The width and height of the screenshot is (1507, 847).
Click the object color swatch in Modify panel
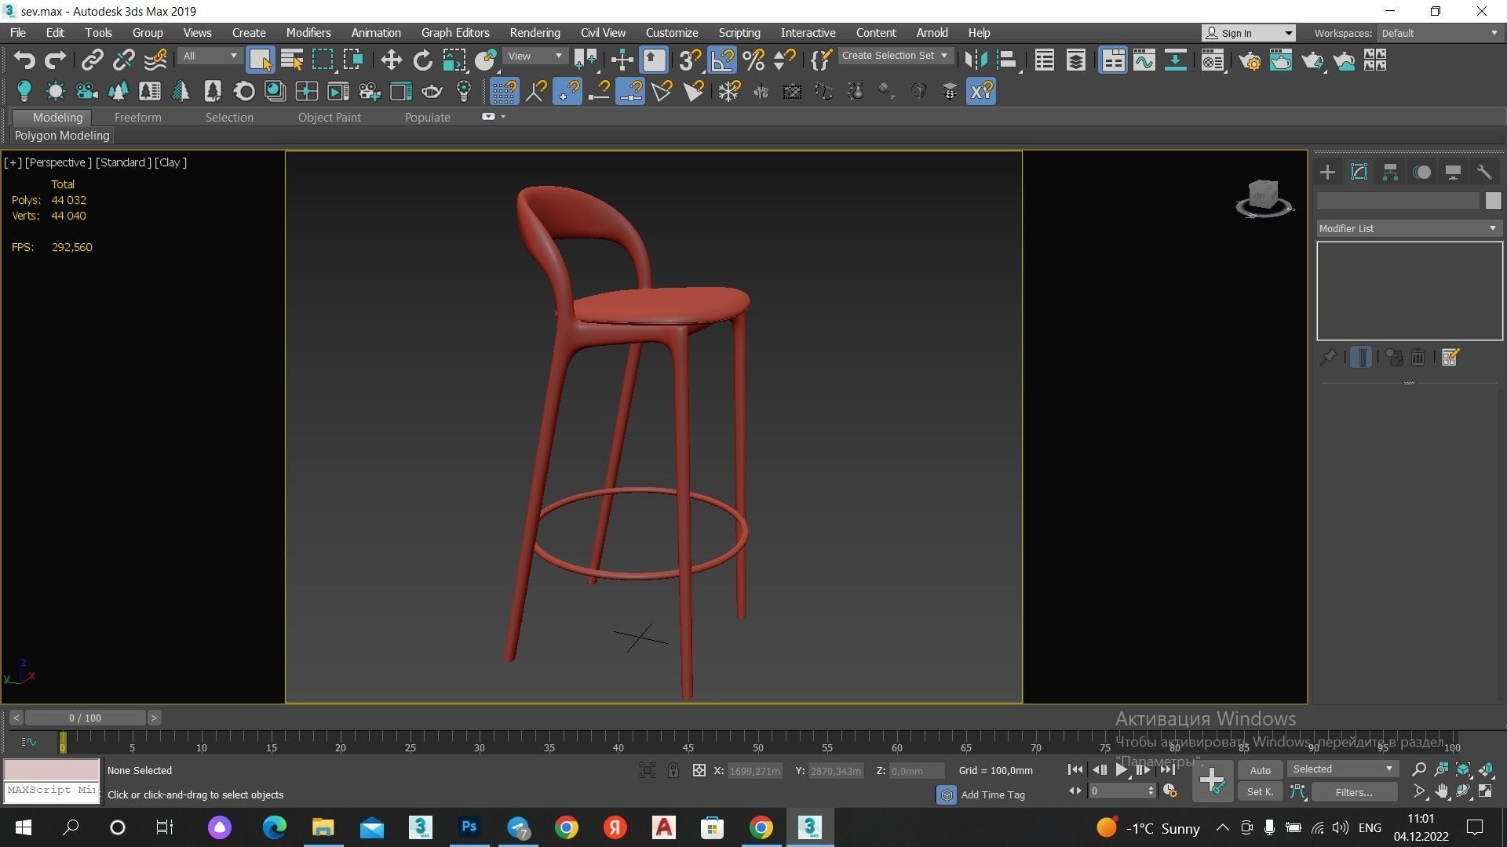(x=1493, y=202)
